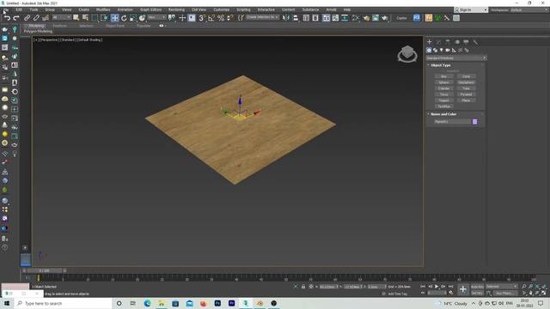Open the Standard Primitives dropdown
This screenshot has height=309, width=550.
[x=456, y=58]
